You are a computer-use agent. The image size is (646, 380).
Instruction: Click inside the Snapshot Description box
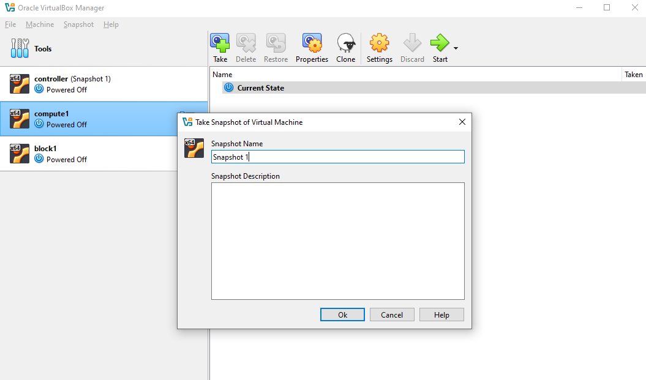337,240
